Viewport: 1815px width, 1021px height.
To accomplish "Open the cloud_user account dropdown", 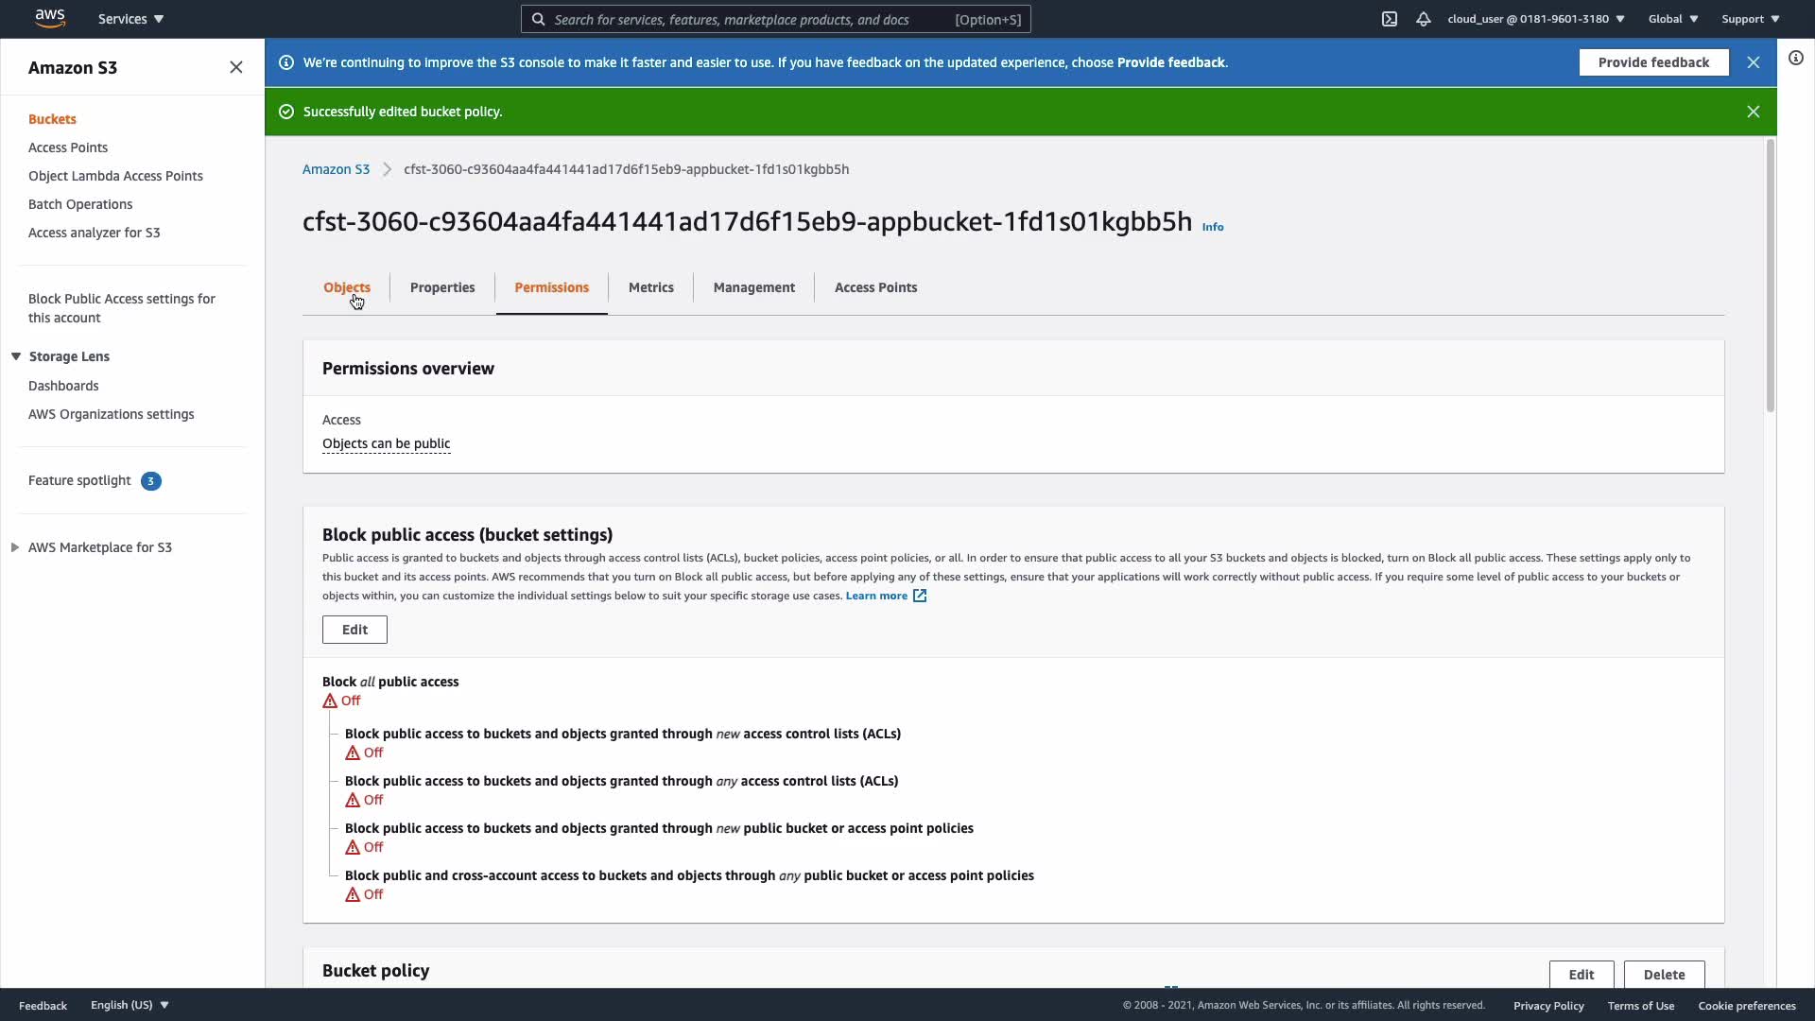I will pos(1535,19).
